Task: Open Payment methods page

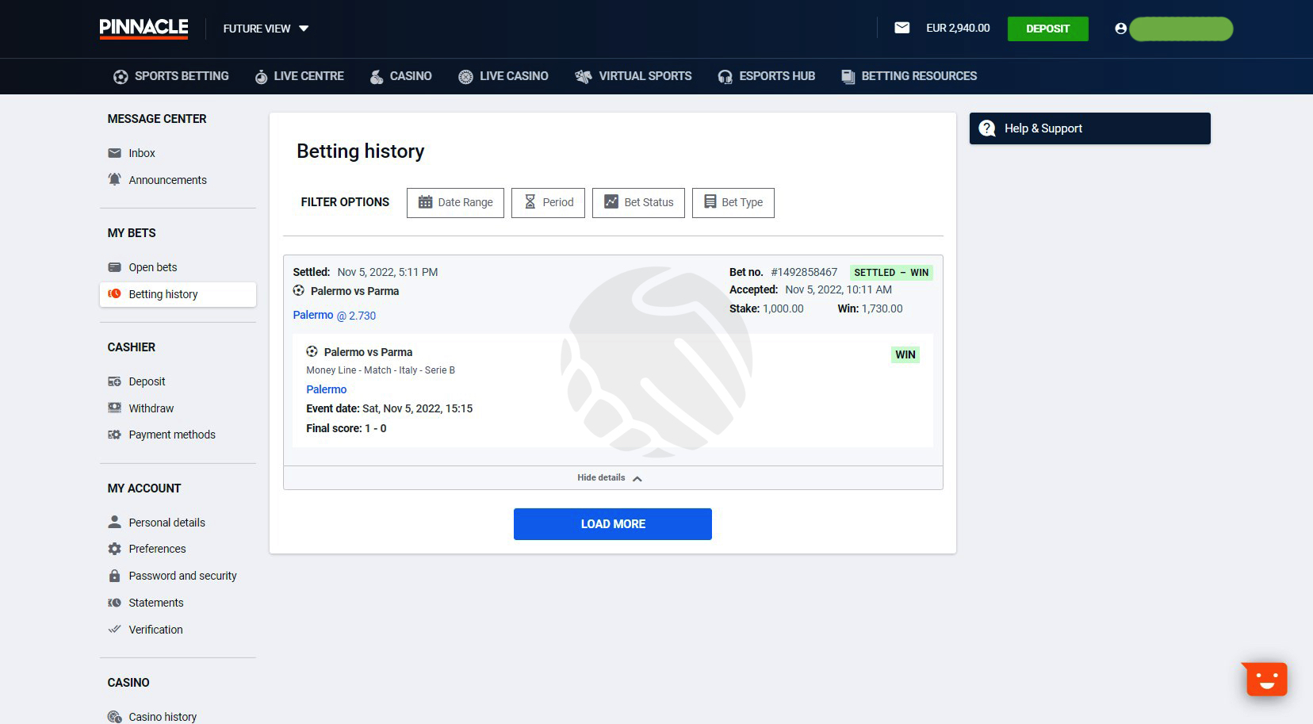Action: coord(172,435)
